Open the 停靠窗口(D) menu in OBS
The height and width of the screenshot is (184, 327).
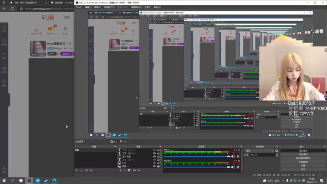coord(109,7)
